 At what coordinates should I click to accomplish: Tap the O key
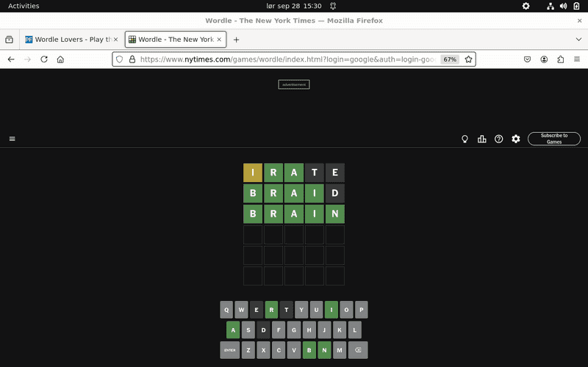346,310
